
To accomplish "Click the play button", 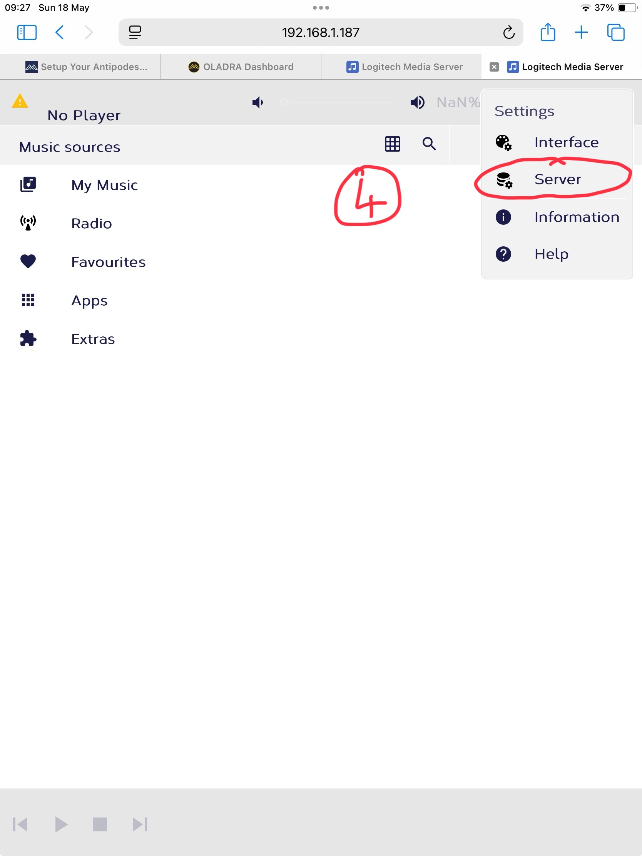I will (x=61, y=824).
